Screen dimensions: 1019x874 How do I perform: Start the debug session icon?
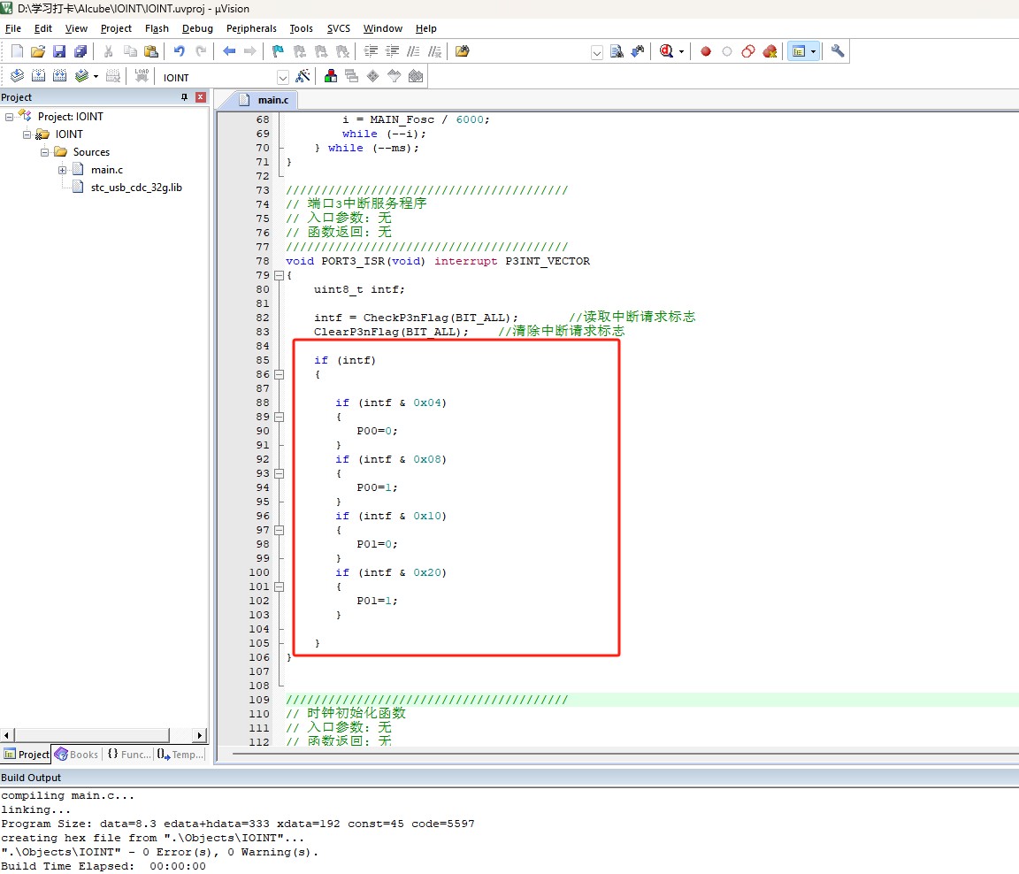coord(666,51)
